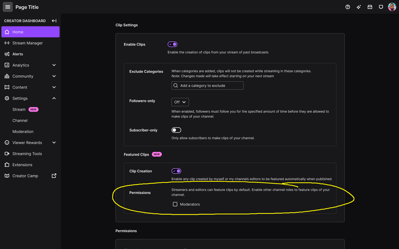Expand the Viewer Rewards chevron
Image resolution: width=399 pixels, height=249 pixels.
(54, 143)
